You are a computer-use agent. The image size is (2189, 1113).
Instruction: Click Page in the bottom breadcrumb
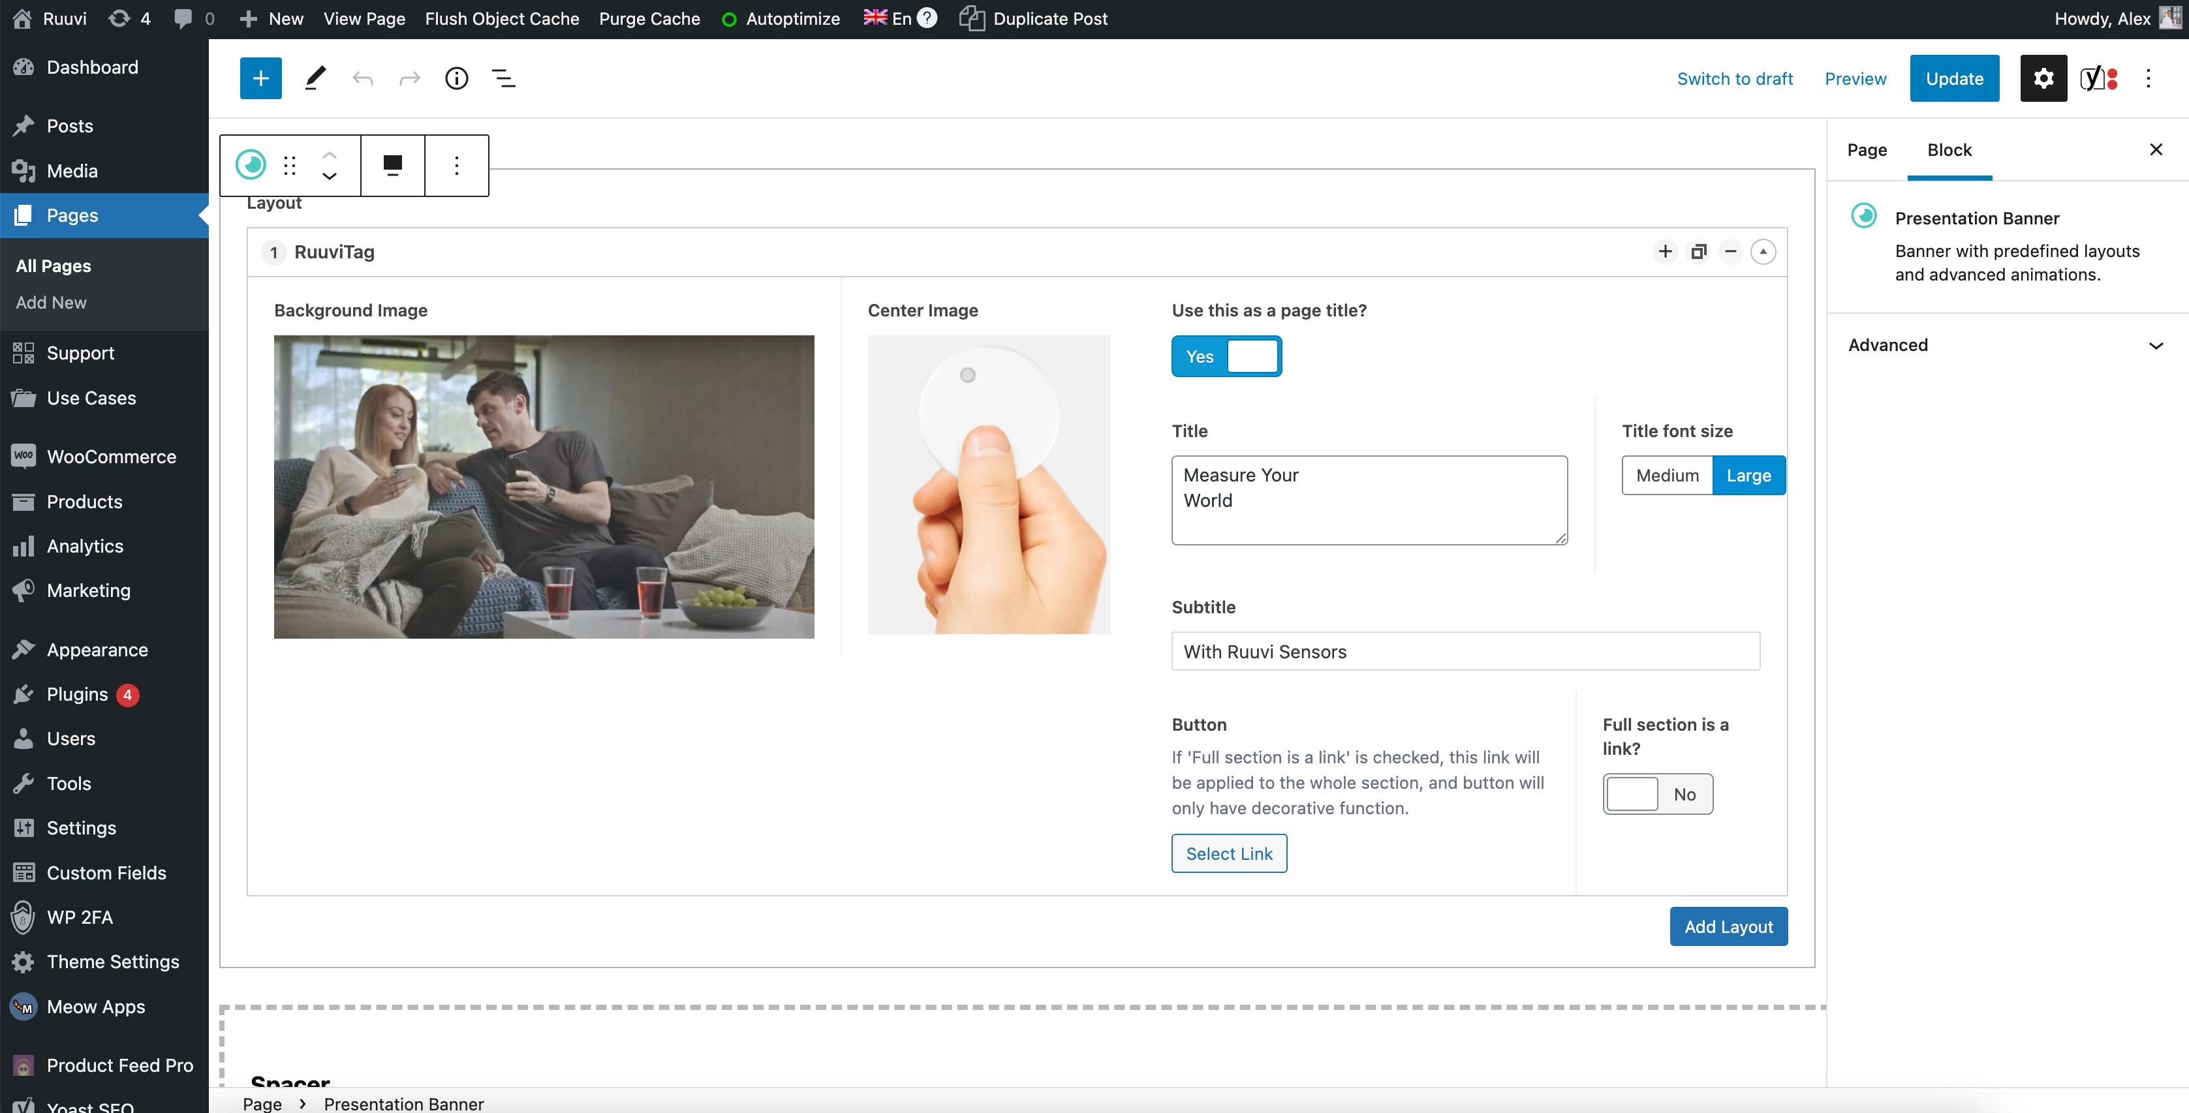click(262, 1103)
